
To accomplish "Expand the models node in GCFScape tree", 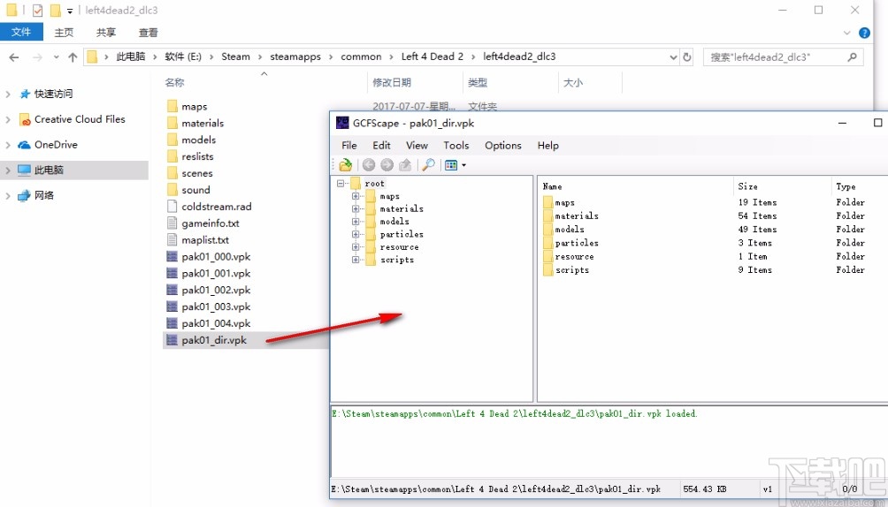I will [x=356, y=221].
